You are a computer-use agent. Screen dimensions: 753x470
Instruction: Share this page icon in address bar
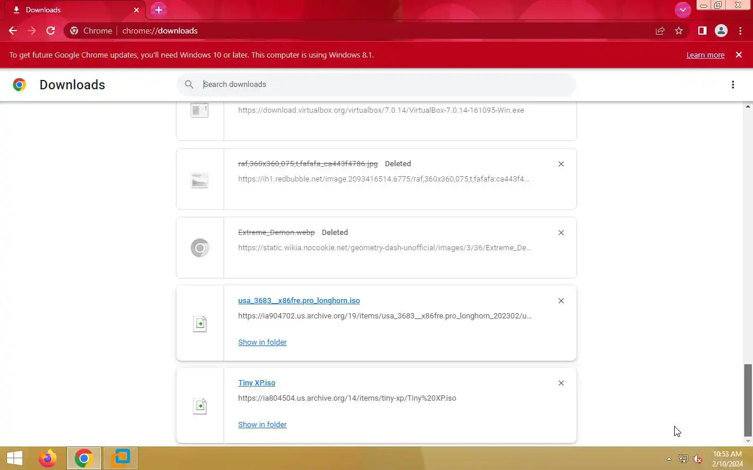point(660,31)
